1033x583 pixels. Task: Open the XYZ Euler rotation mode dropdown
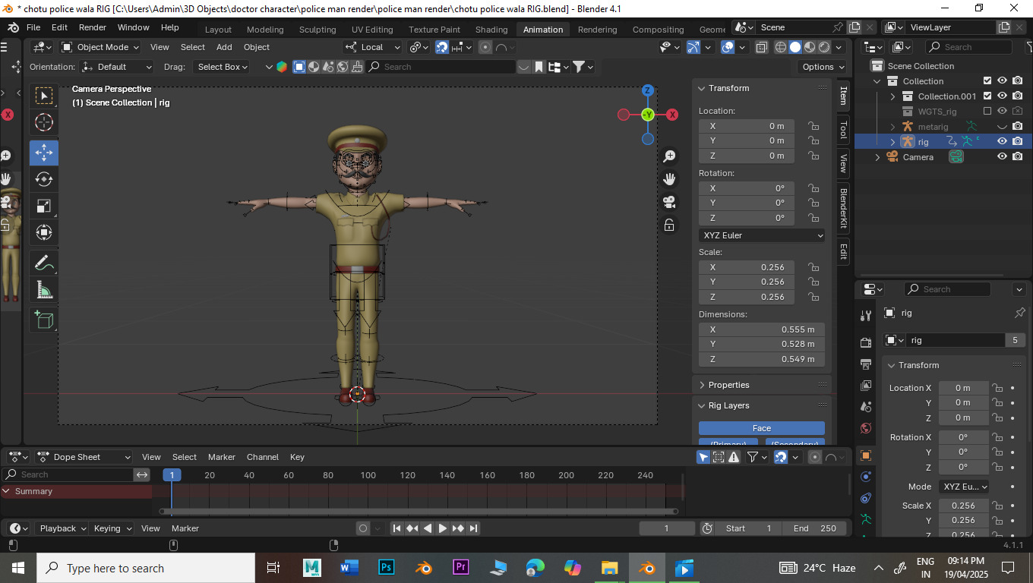tap(762, 235)
